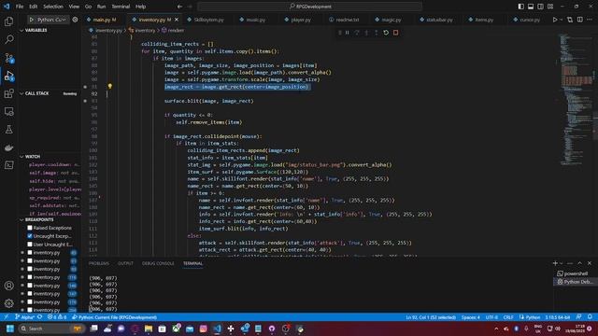Enable User Uncaught Exceptions breakpoint

30,245
